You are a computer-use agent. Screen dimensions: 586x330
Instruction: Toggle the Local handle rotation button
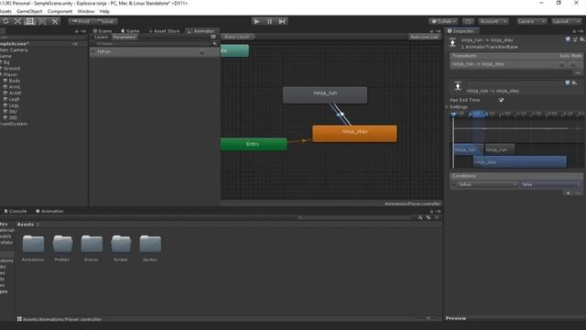[x=106, y=21]
